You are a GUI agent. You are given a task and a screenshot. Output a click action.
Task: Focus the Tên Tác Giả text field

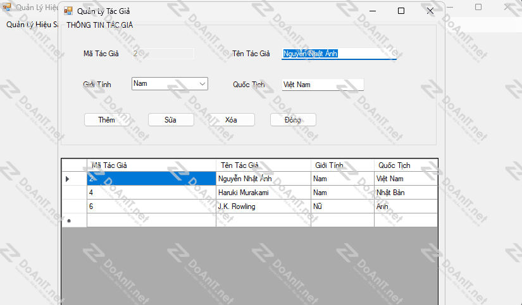(339, 54)
